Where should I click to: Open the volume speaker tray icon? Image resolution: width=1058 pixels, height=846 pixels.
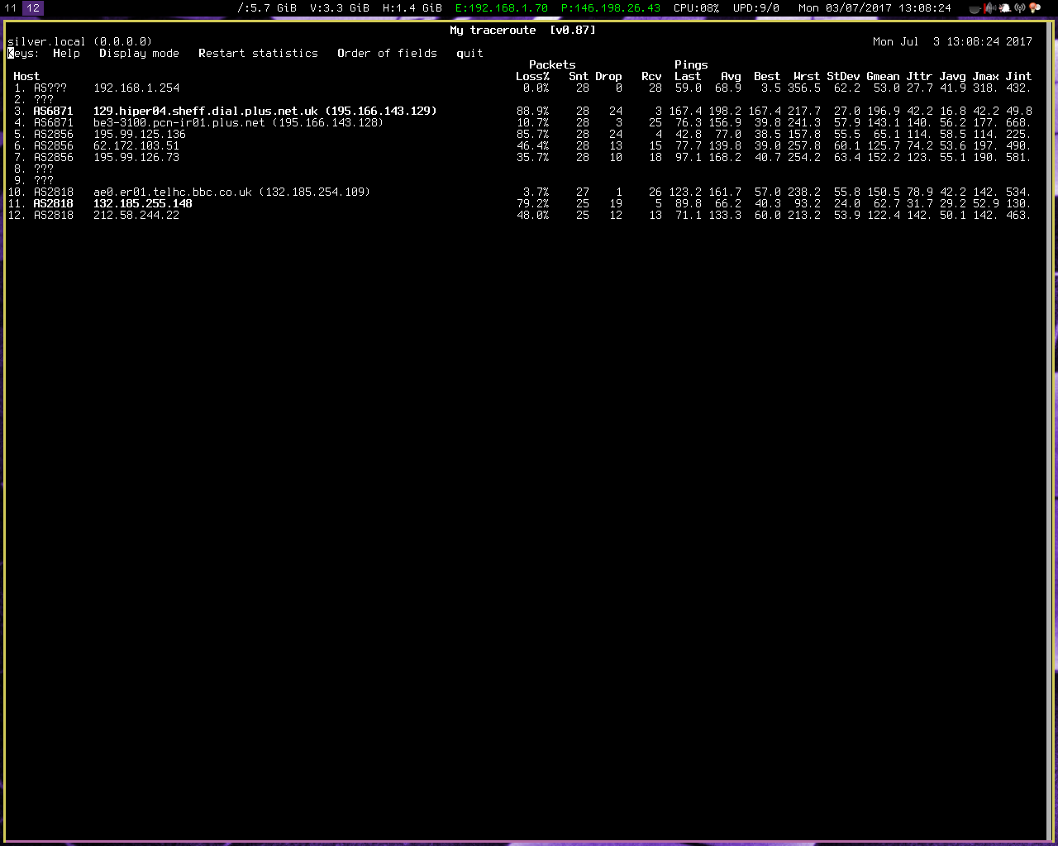(x=989, y=8)
